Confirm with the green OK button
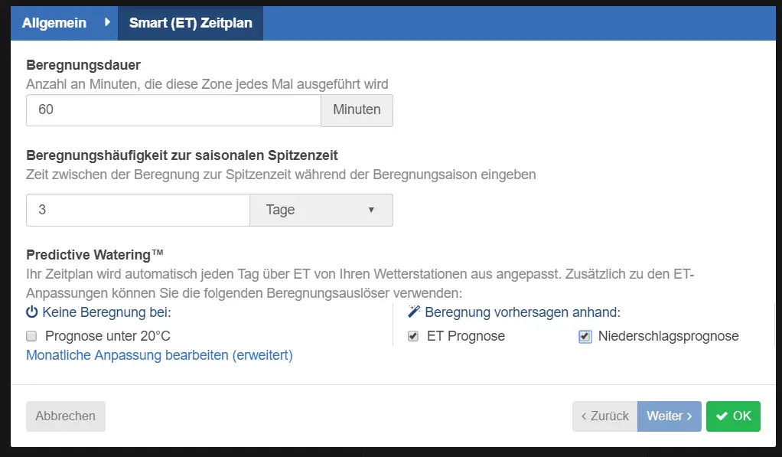The image size is (782, 457). pyautogui.click(x=733, y=416)
